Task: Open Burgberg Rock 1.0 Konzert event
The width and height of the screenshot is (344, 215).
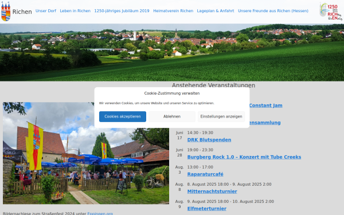Action: pos(244,157)
